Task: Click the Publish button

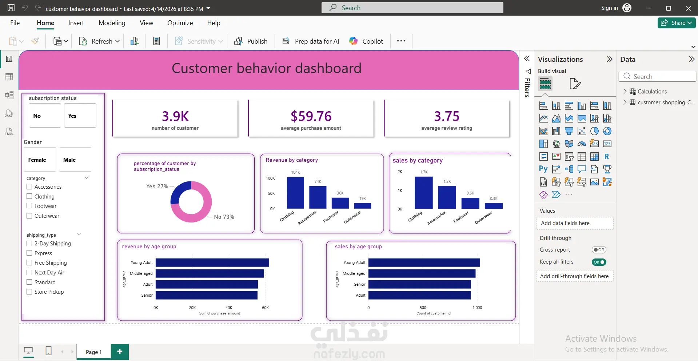Action: pos(251,41)
